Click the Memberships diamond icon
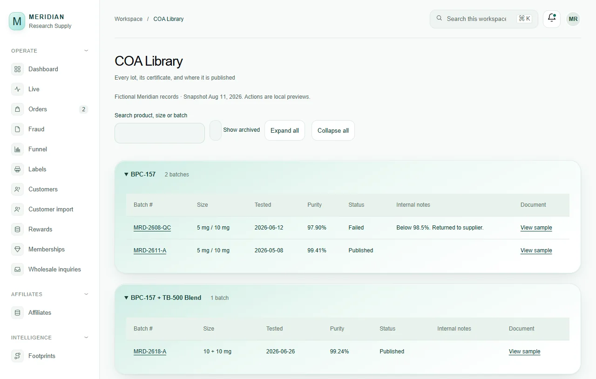The height and width of the screenshot is (379, 596). coord(17,249)
